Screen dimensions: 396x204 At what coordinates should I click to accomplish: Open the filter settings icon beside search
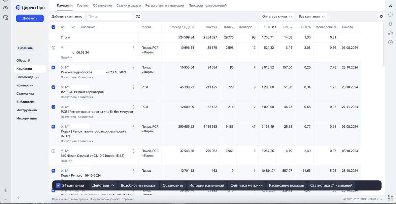[x=138, y=17]
